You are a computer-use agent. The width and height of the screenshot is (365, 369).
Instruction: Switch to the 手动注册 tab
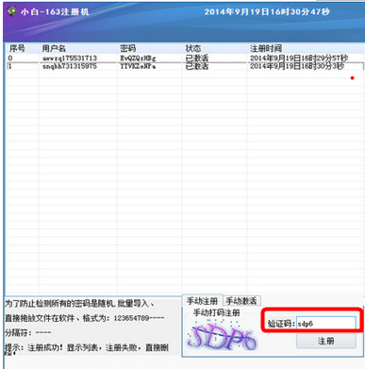tap(202, 301)
